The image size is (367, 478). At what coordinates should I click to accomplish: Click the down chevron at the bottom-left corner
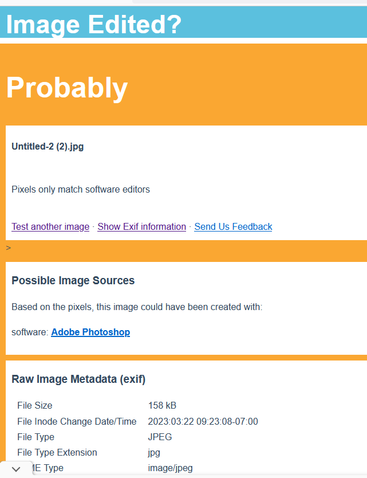coord(16,469)
